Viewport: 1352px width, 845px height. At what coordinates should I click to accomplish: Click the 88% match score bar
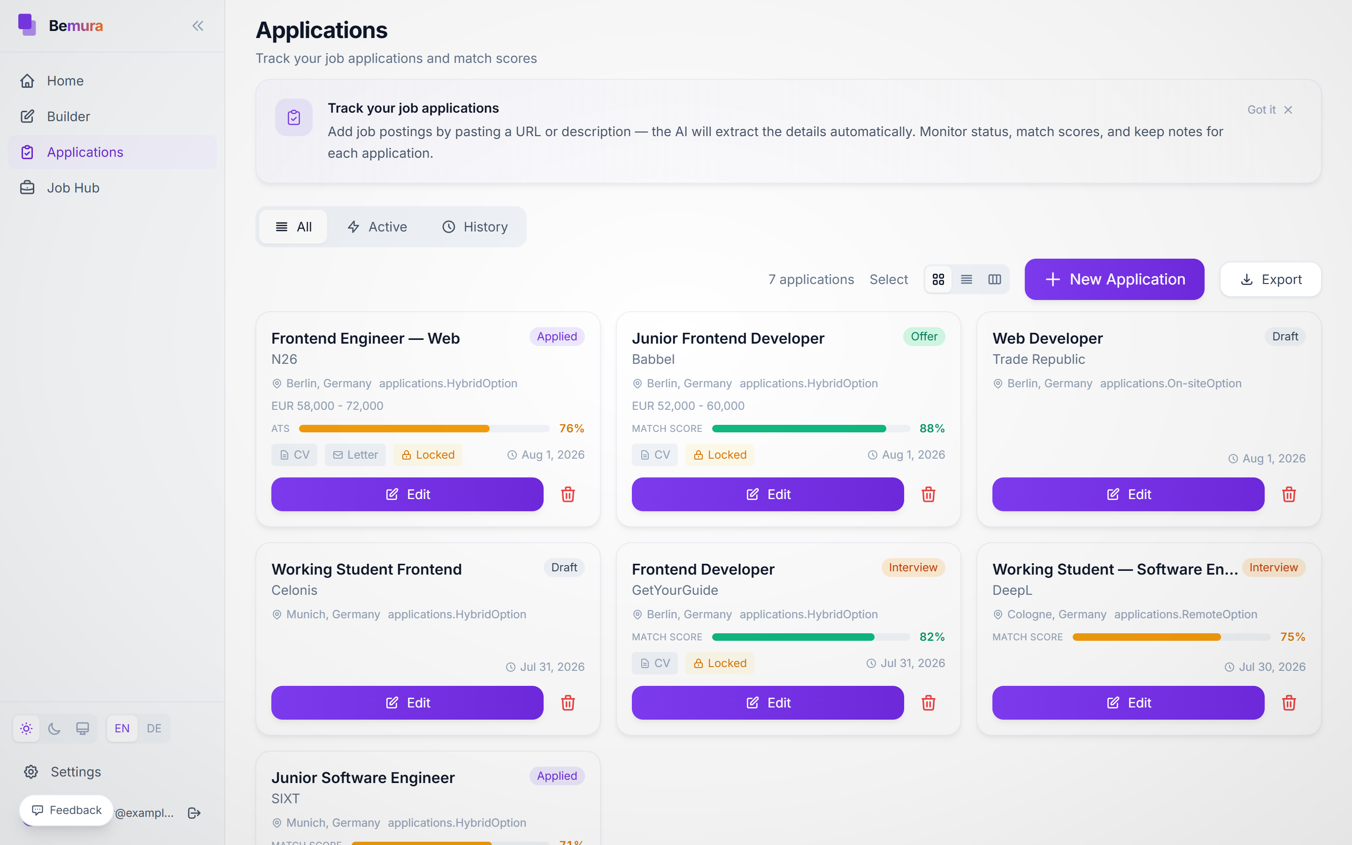pos(811,429)
